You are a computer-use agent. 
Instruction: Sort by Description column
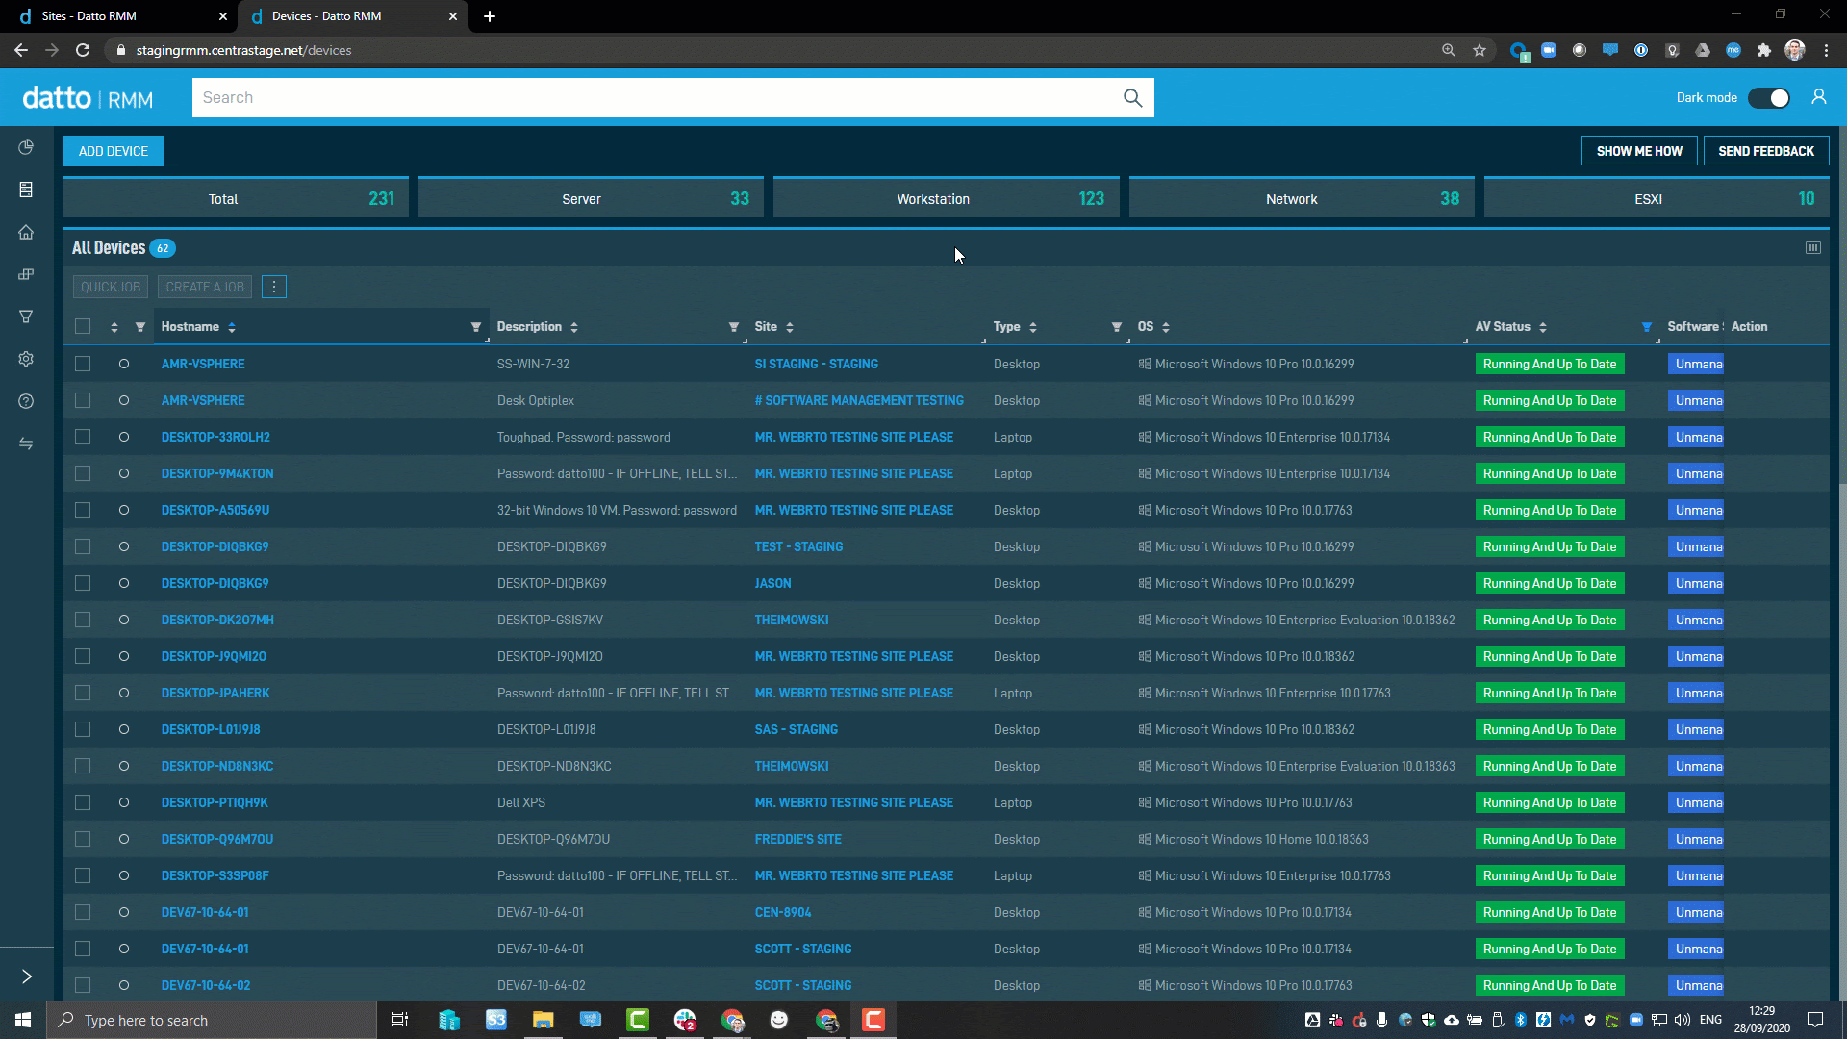pos(574,327)
